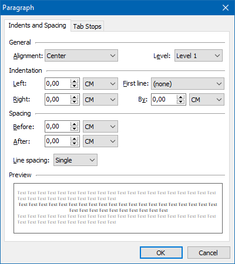Viewport: 235px width, 264px height.
Task: Close the Paragraph dialog window
Action: click(226, 8)
